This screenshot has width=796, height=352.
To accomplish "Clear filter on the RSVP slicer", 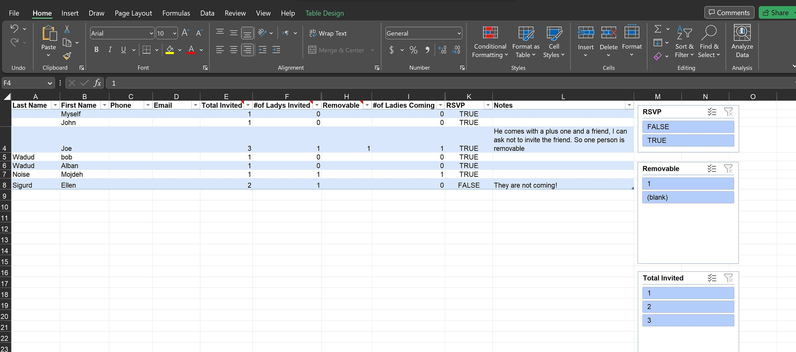I will point(728,112).
